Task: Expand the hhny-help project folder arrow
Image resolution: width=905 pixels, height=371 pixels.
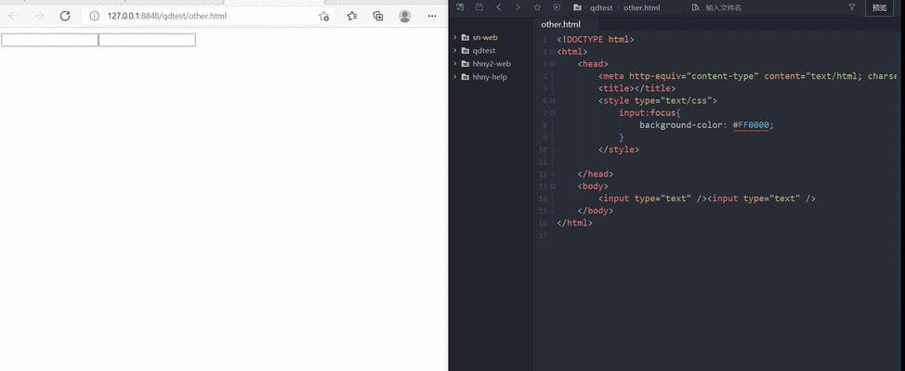Action: click(x=455, y=77)
